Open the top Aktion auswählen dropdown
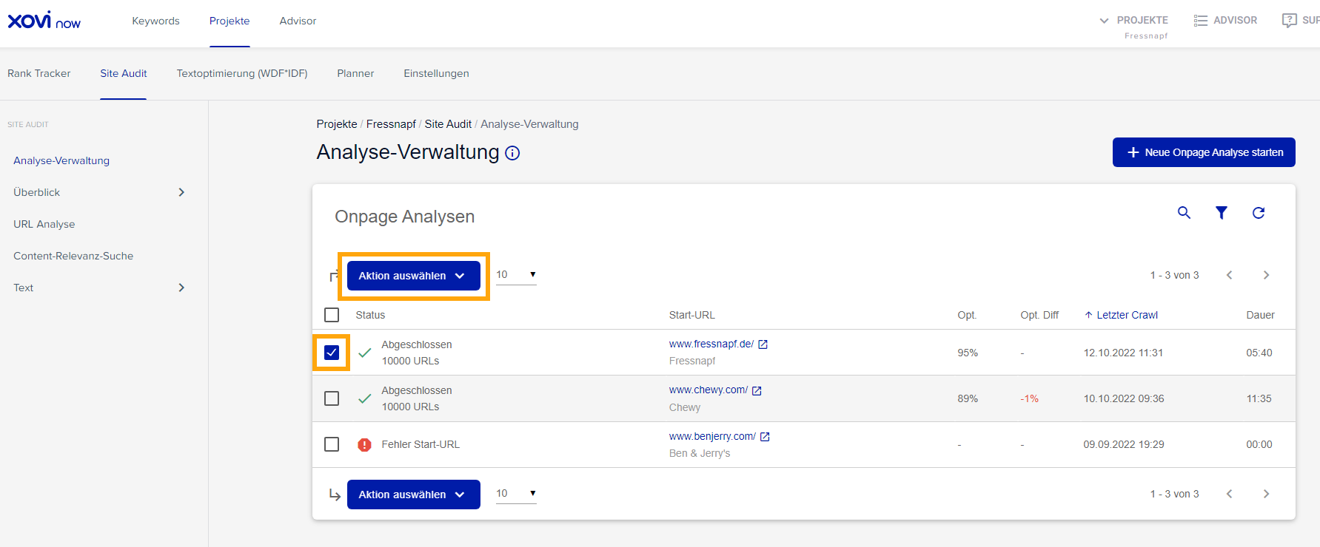Screen dimensions: 1320x547 414,276
